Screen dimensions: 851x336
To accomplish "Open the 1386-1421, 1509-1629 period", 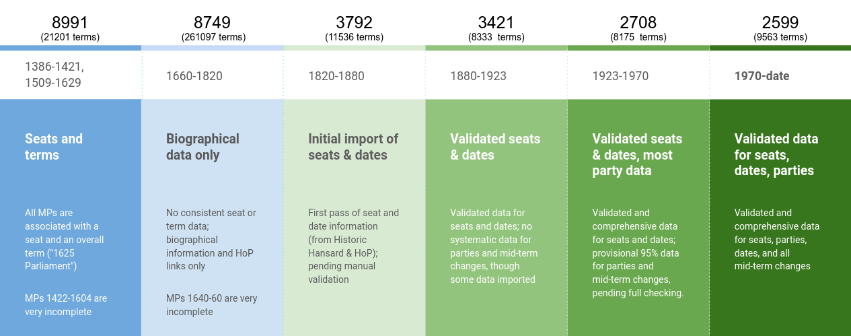I will tap(54, 75).
